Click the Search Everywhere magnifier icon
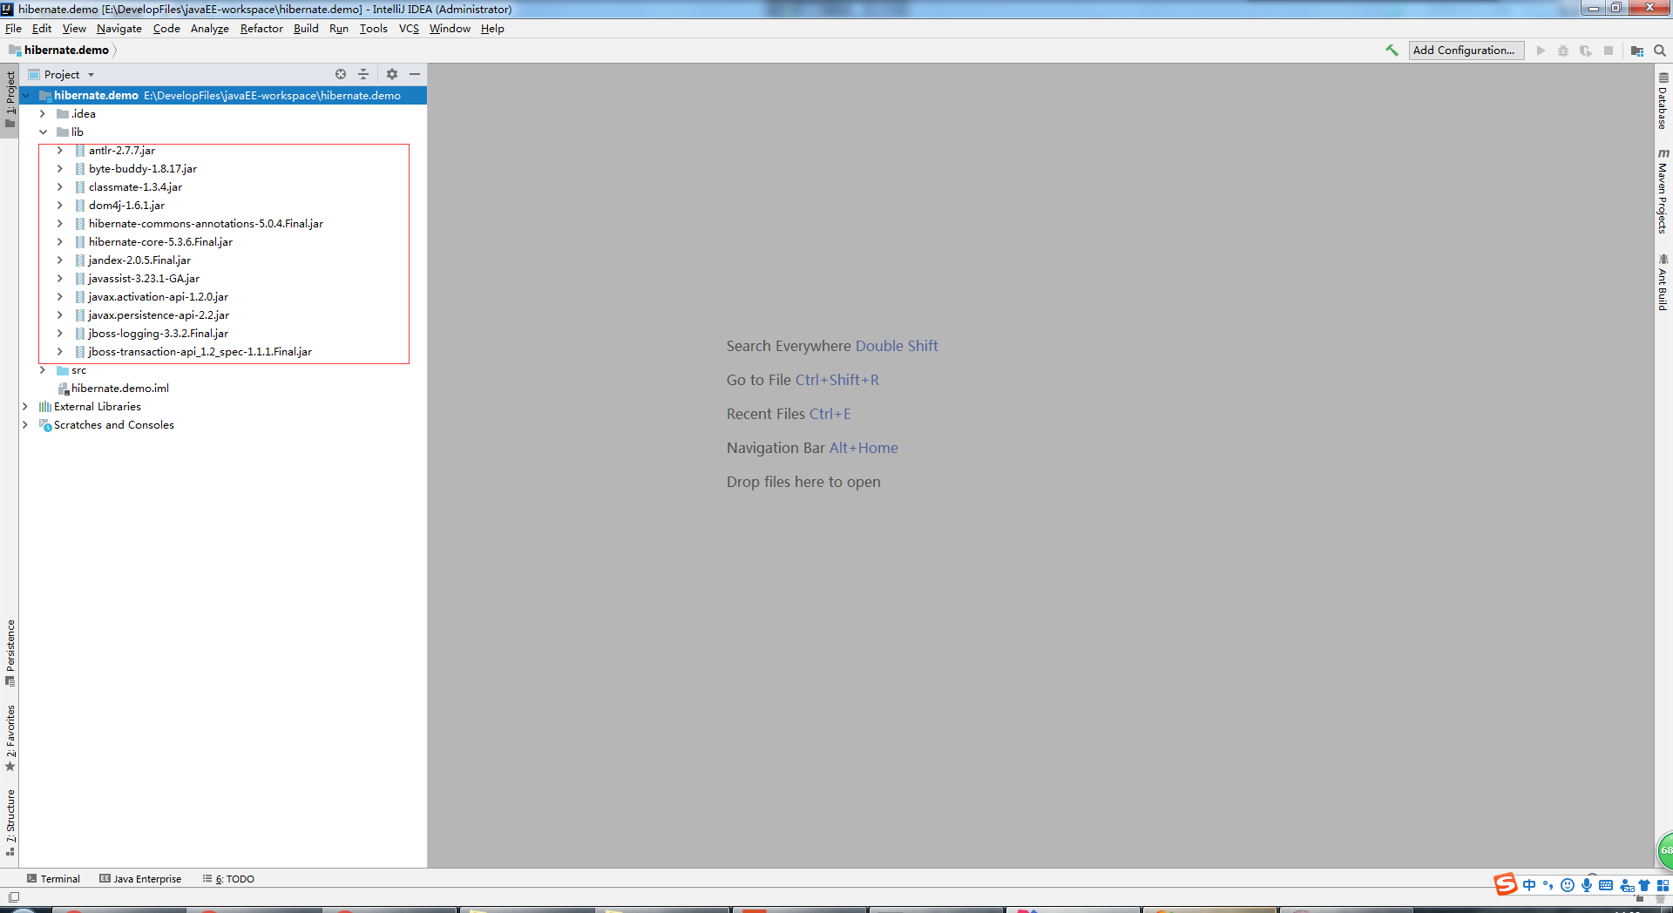The width and height of the screenshot is (1673, 913). [x=1660, y=51]
